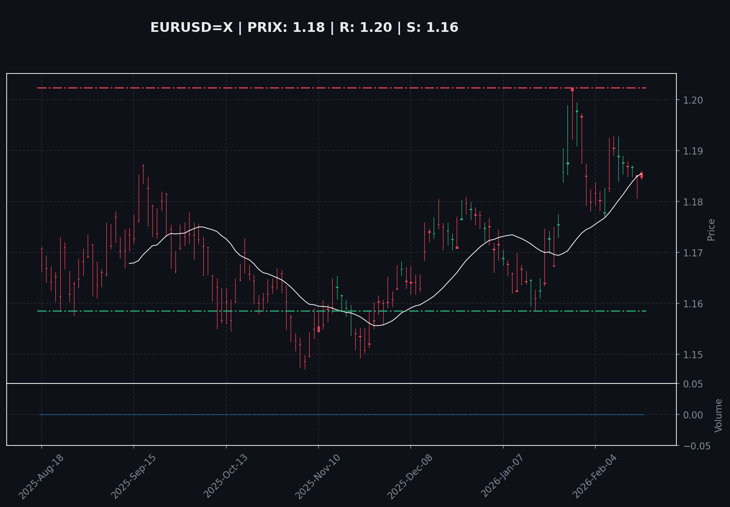Click the EURUSD=X chart title
Image resolution: width=730 pixels, height=507 pixels.
point(304,27)
